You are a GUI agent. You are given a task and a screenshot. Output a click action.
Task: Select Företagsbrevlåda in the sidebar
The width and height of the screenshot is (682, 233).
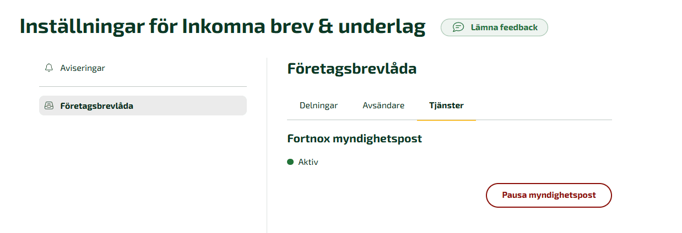coord(143,106)
